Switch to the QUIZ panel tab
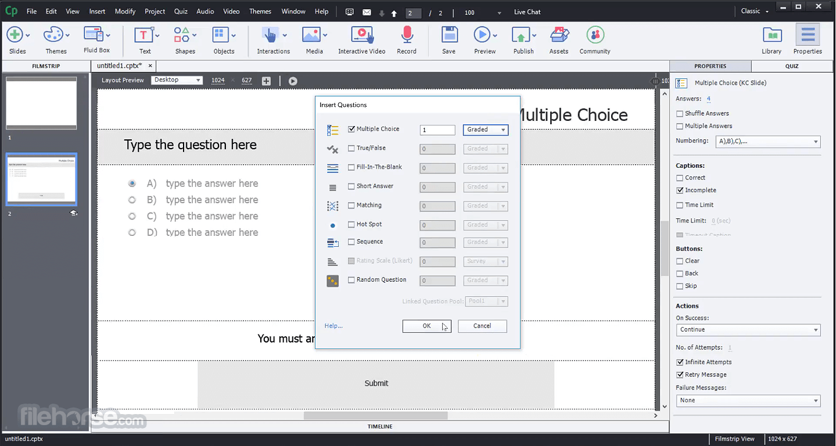Viewport: 836px width, 446px height. (x=792, y=66)
